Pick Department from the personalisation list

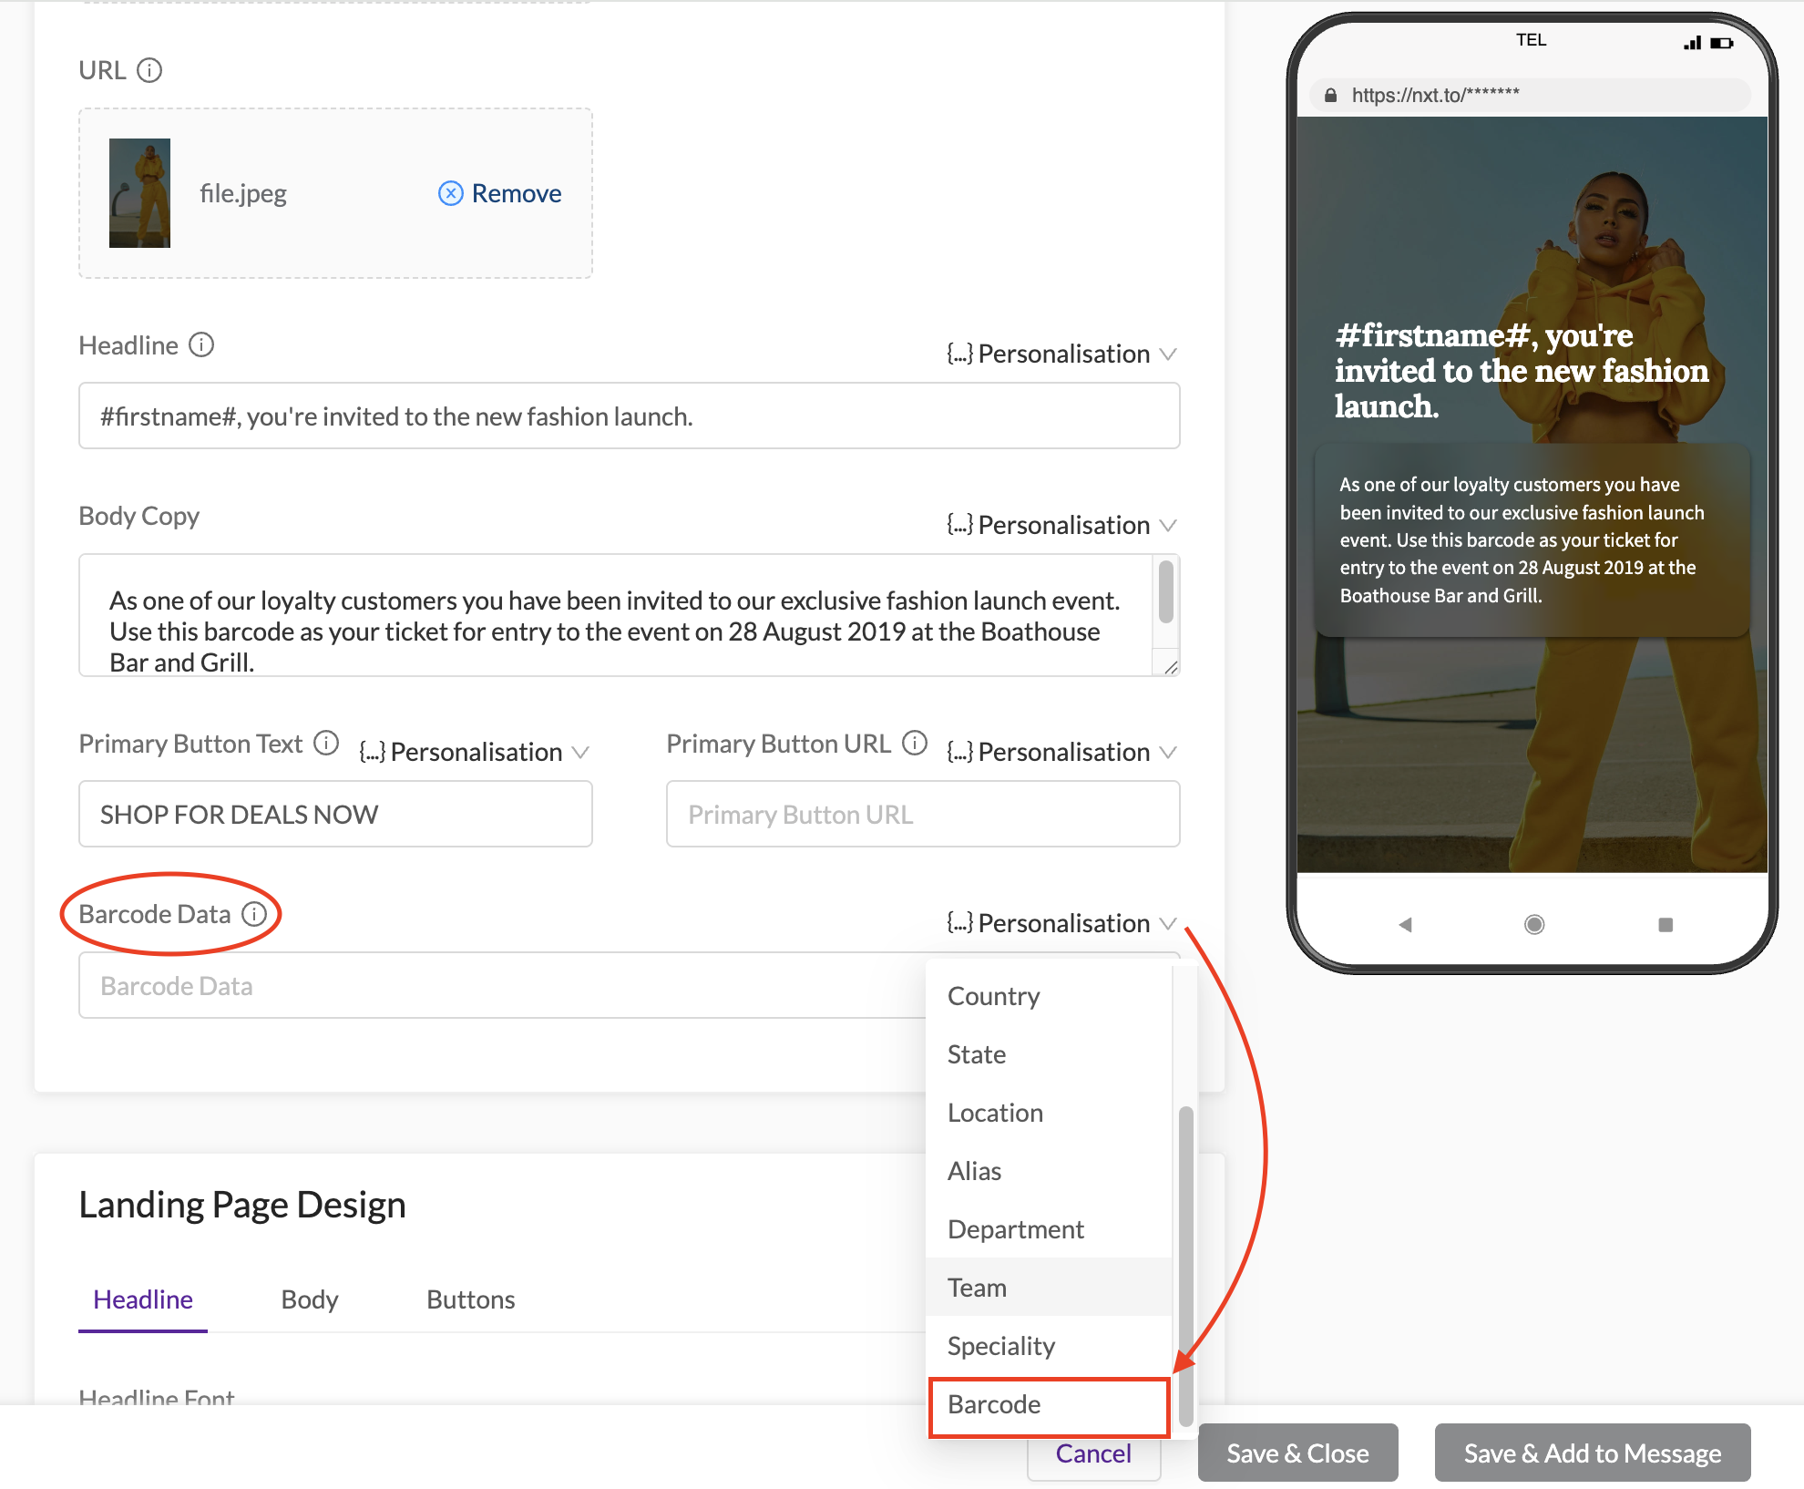pyautogui.click(x=1049, y=1229)
